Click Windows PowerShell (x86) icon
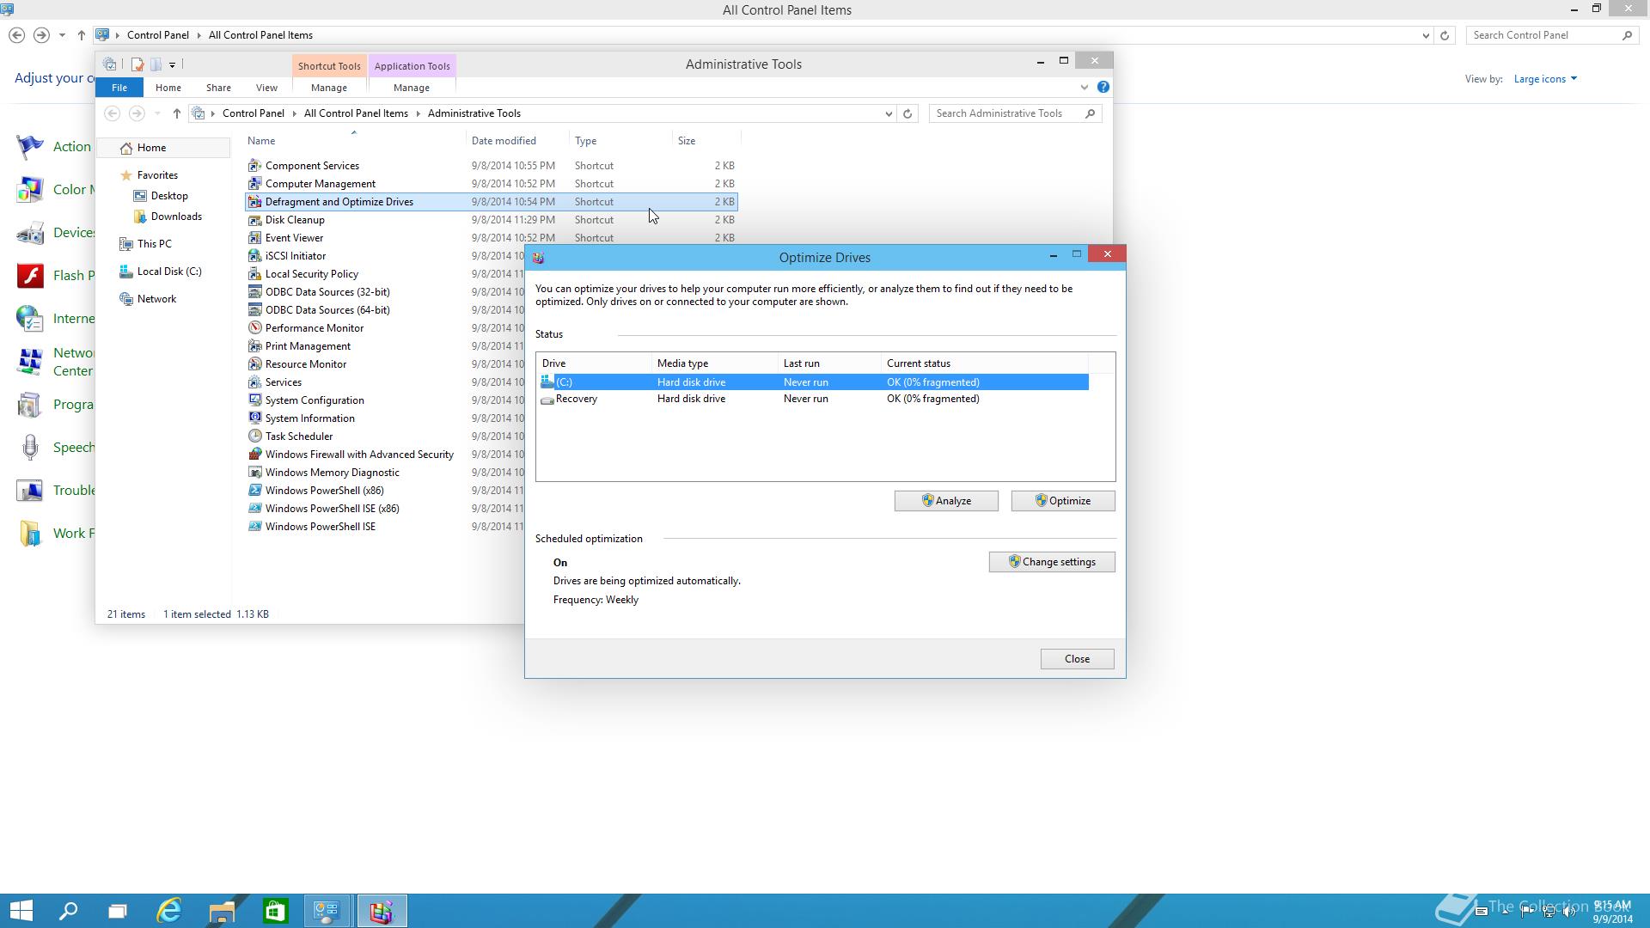Image resolution: width=1650 pixels, height=928 pixels. click(x=254, y=491)
